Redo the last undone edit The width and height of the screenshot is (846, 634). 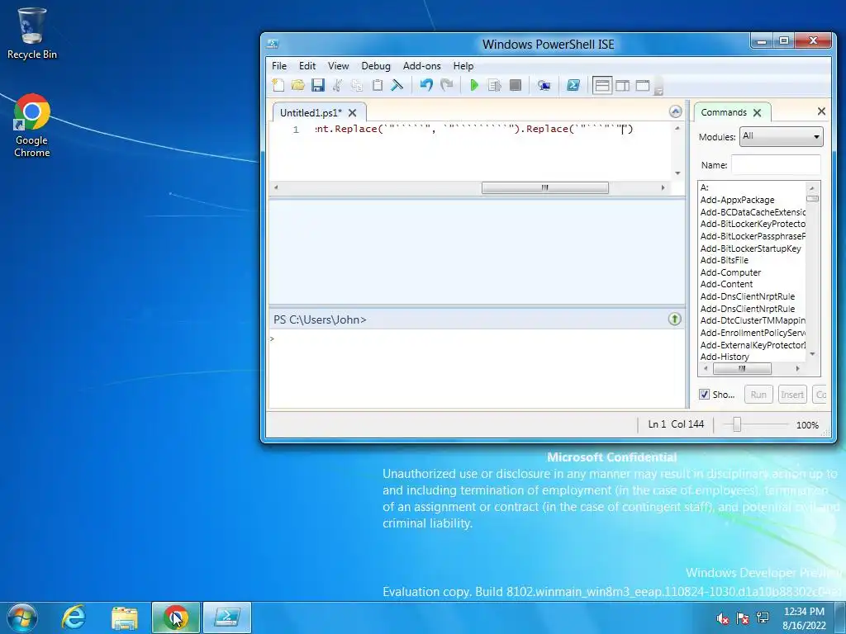[446, 85]
